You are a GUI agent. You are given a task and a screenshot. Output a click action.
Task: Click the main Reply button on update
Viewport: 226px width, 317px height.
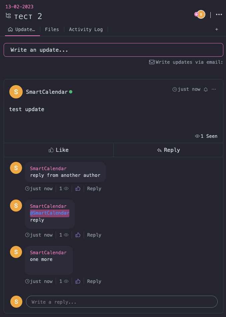168,150
